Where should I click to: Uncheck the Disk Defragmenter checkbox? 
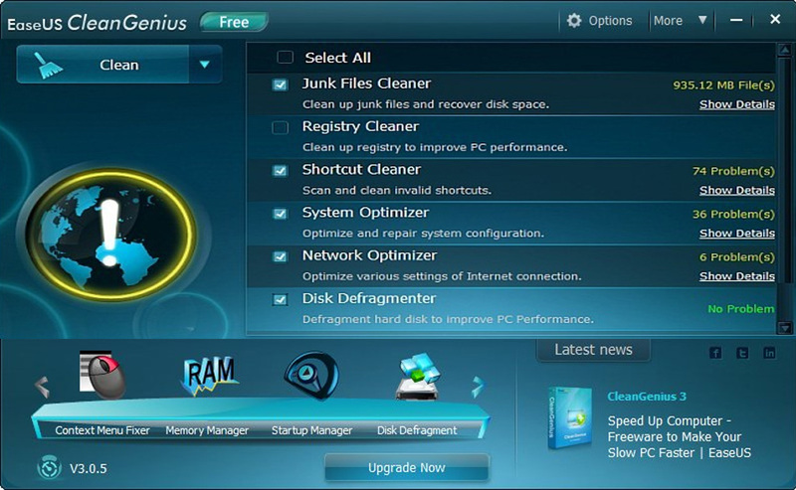click(x=280, y=300)
